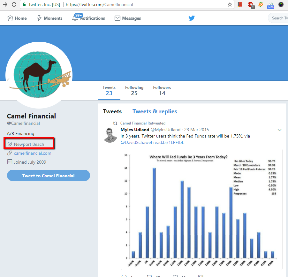View the Following list of 25
Image resolution: width=288 pixels, height=277 pixels.
coord(134,90)
